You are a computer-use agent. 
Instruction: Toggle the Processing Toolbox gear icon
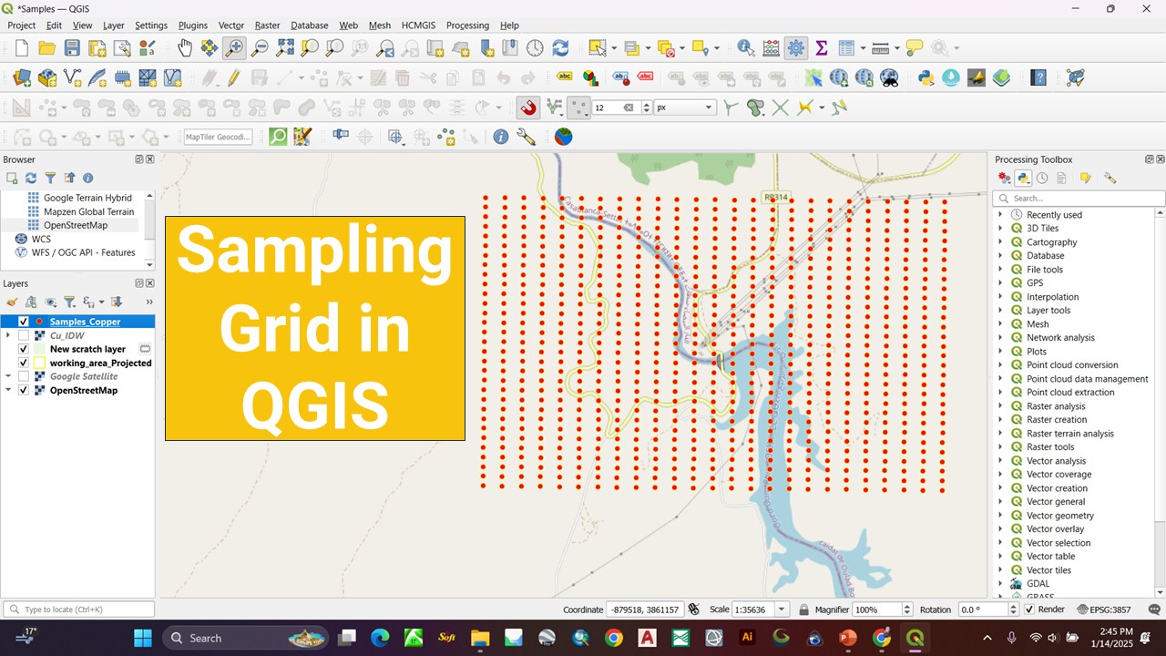point(796,48)
